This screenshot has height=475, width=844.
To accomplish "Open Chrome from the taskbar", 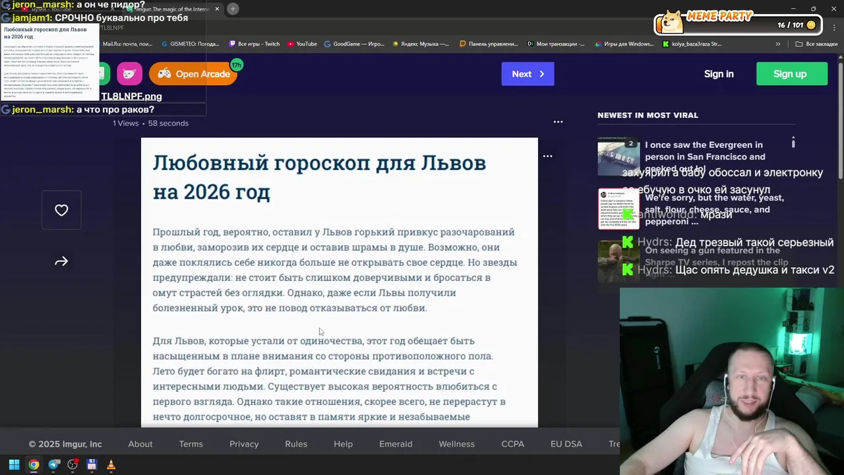I will pos(34,465).
